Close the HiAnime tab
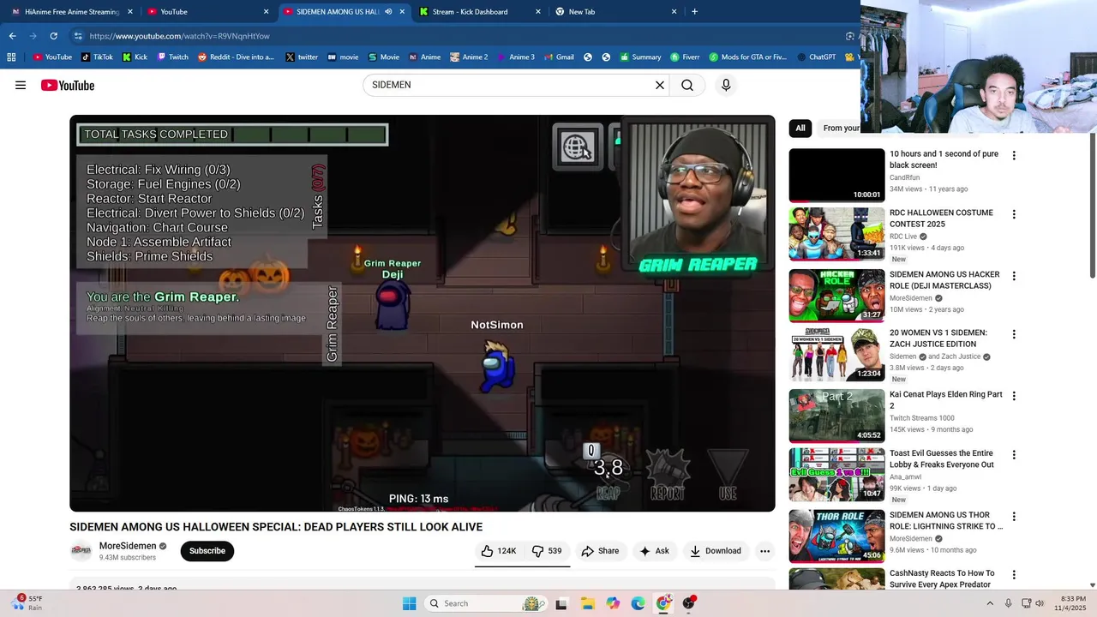1097x617 pixels. pos(130,12)
